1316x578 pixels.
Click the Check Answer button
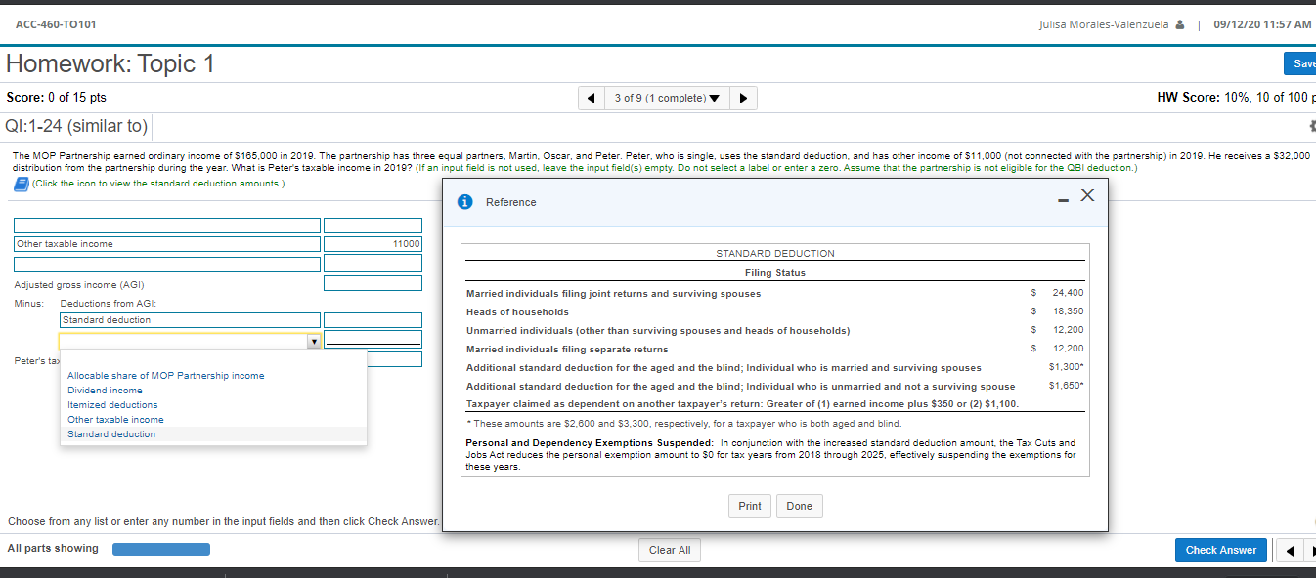point(1221,550)
